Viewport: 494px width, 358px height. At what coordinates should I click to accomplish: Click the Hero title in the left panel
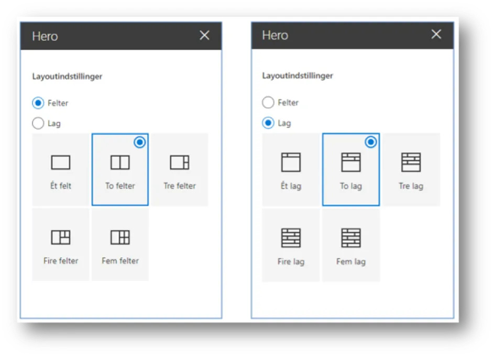(x=45, y=36)
